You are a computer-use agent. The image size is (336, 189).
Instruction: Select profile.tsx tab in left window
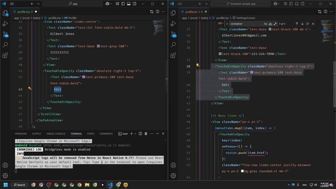point(25,12)
